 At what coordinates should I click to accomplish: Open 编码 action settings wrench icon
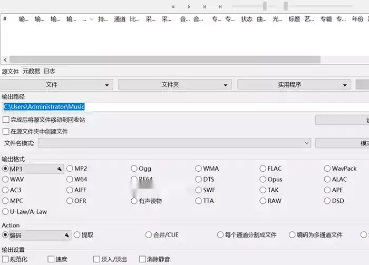(66, 235)
